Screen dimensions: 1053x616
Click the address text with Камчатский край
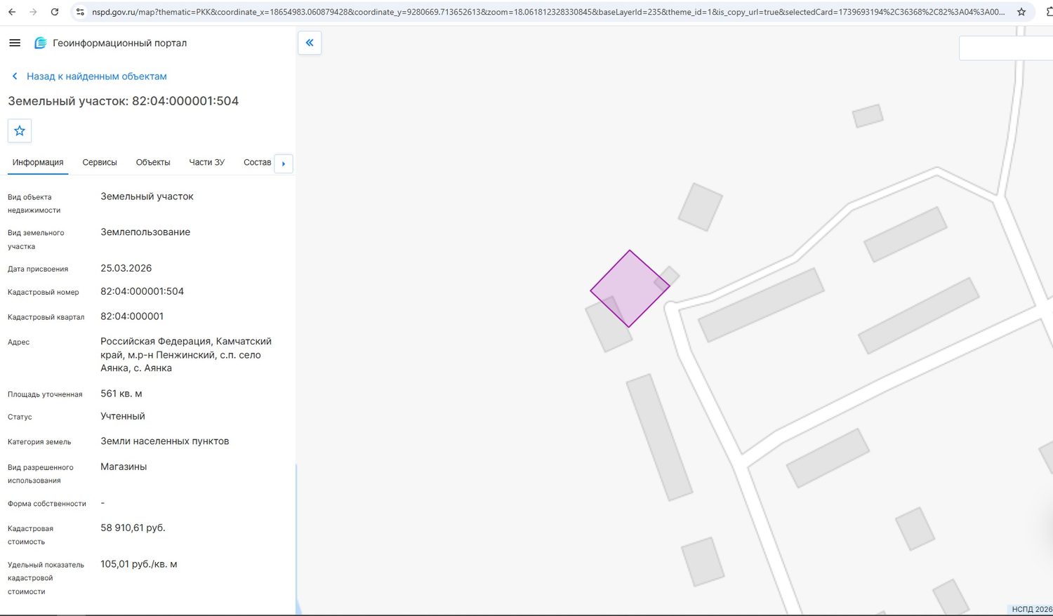[x=186, y=354]
